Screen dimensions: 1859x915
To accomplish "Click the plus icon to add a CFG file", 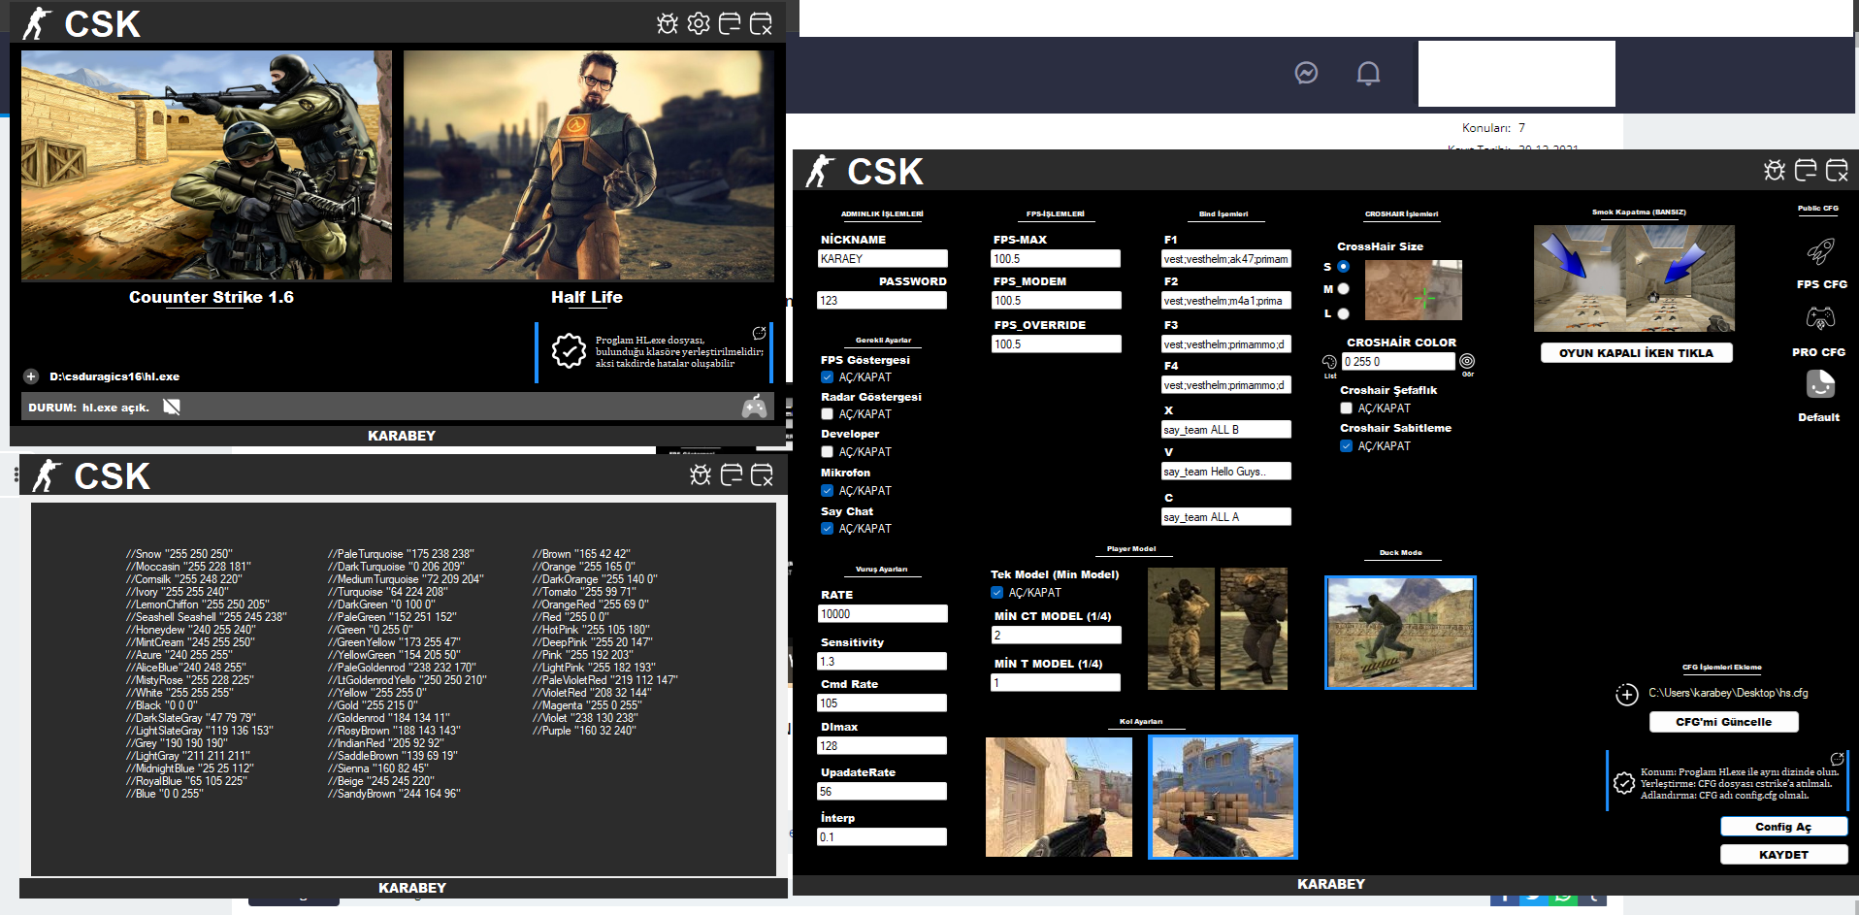I will (x=1627, y=694).
